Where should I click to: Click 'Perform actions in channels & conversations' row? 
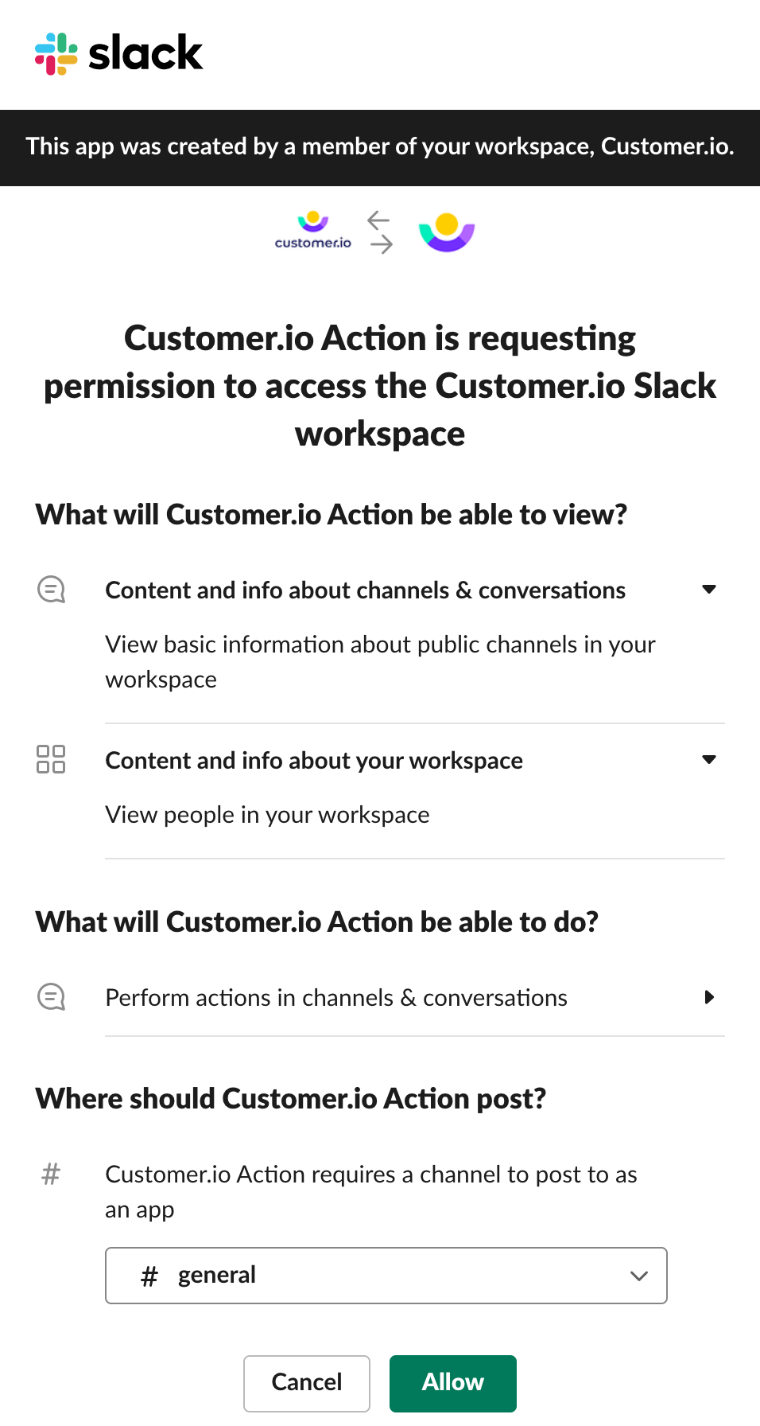[336, 998]
